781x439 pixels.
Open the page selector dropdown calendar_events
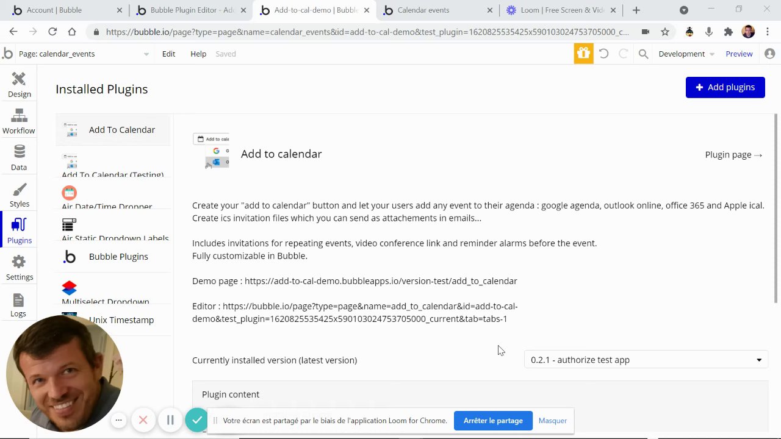[84, 54]
